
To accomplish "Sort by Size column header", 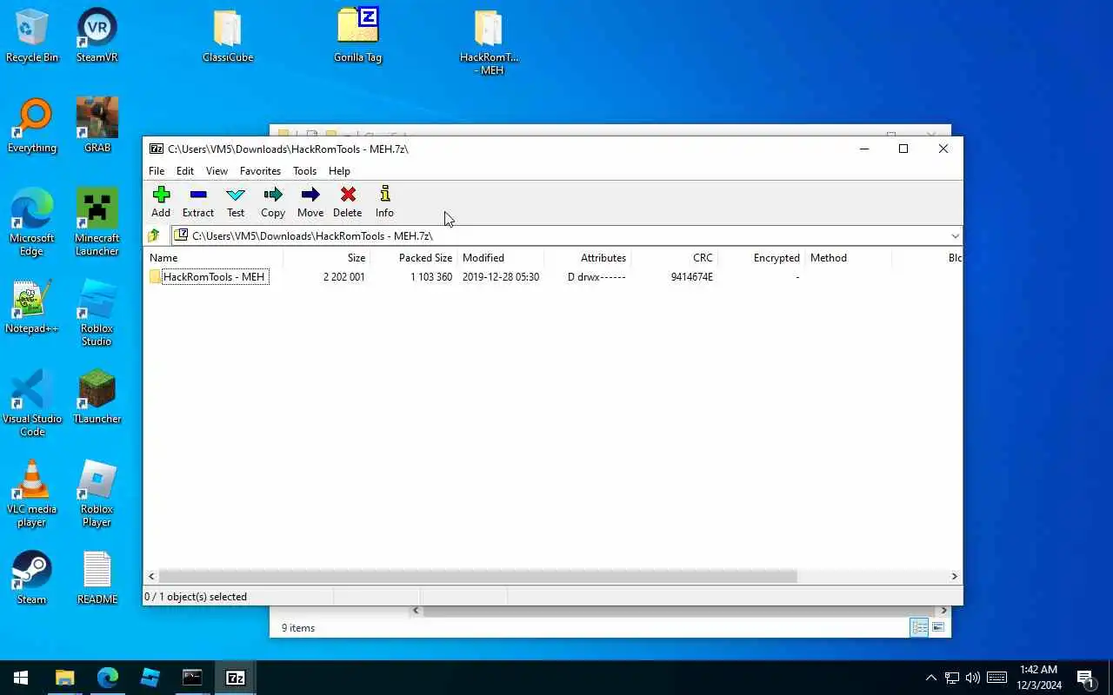I will [326, 258].
